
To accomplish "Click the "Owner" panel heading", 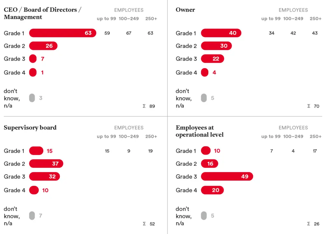I will click(x=185, y=10).
